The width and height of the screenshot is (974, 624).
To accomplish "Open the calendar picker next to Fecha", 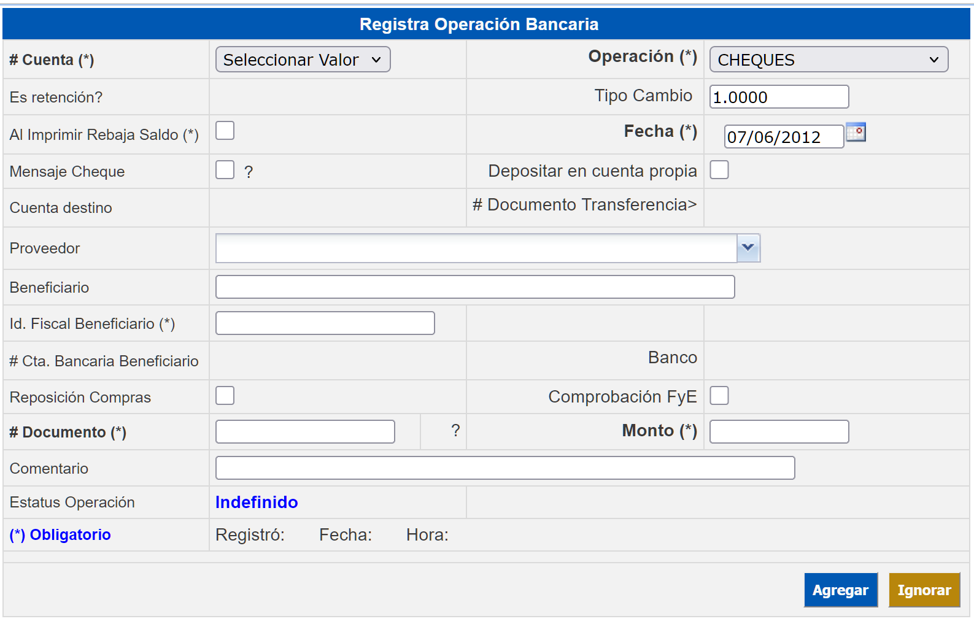I will coord(856,132).
